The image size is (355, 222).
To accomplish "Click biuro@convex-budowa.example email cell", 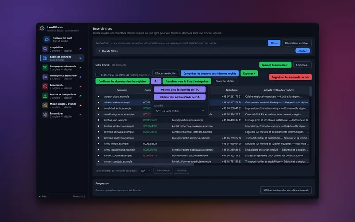I will tap(190, 155).
